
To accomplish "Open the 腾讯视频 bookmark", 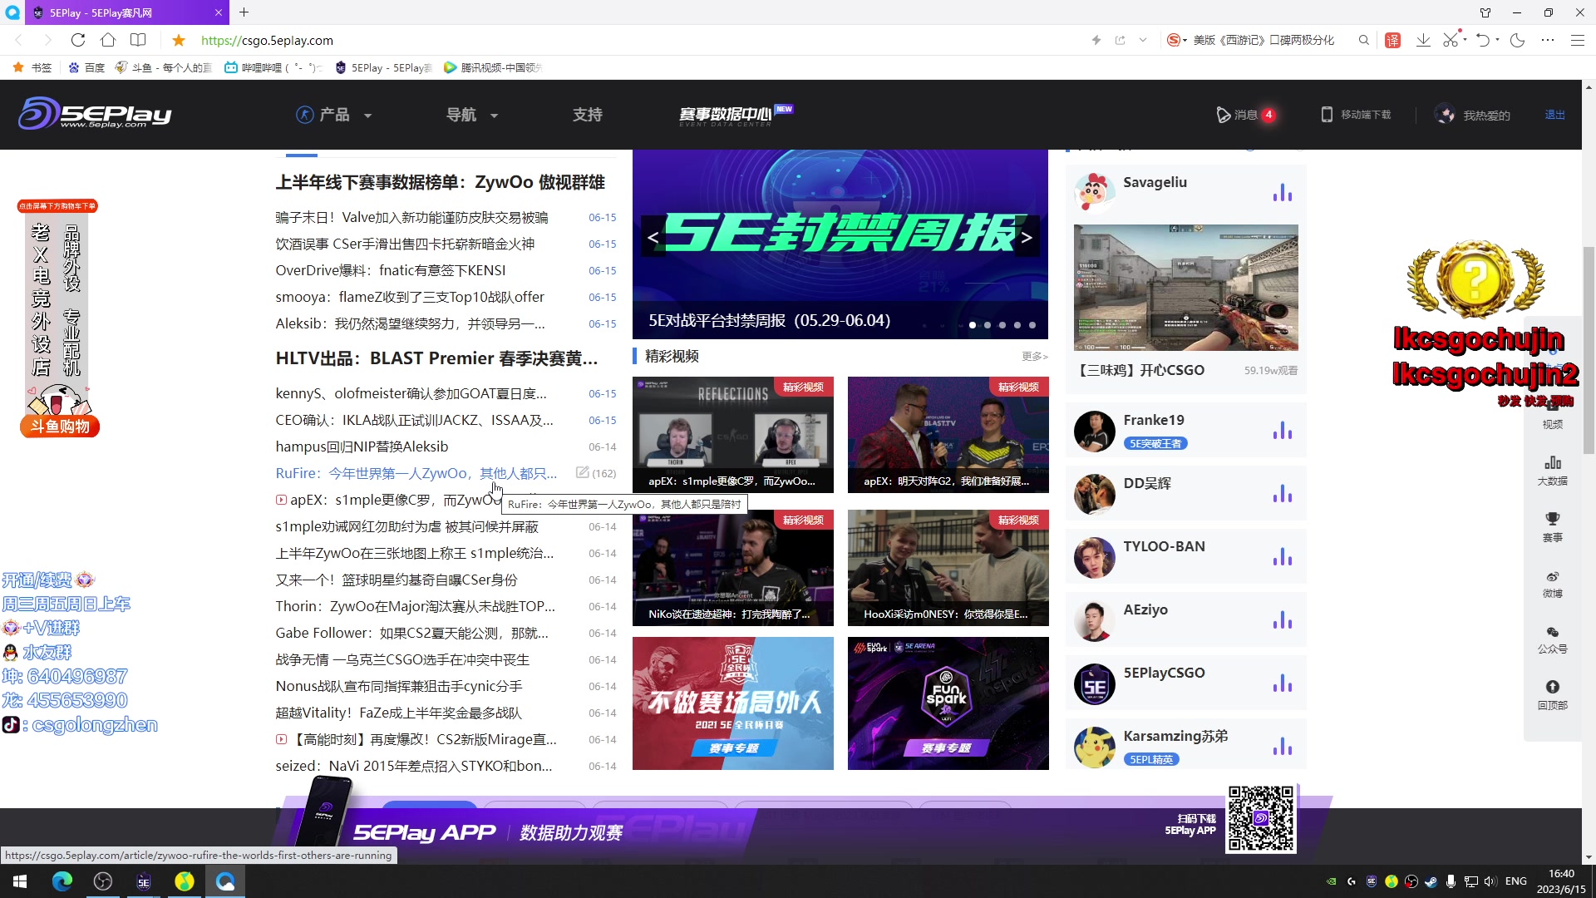I will coord(492,67).
